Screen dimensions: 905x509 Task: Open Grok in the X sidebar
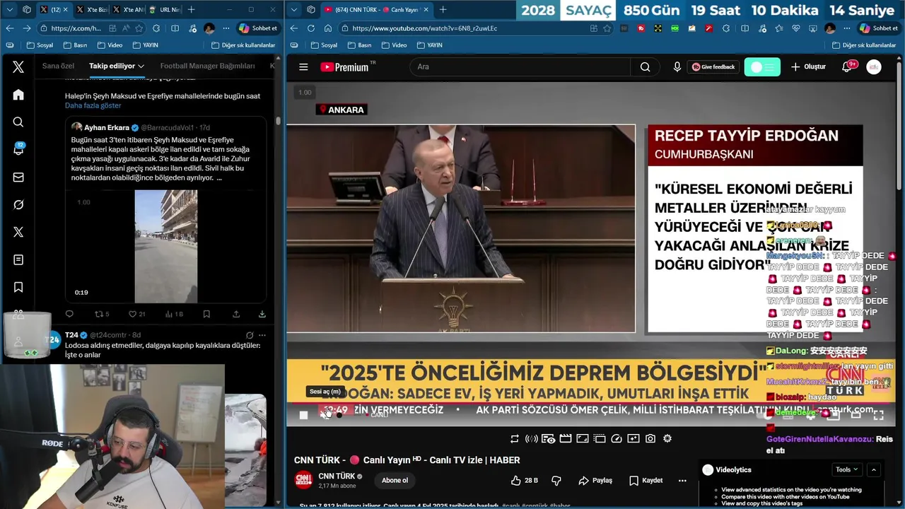[x=18, y=205]
